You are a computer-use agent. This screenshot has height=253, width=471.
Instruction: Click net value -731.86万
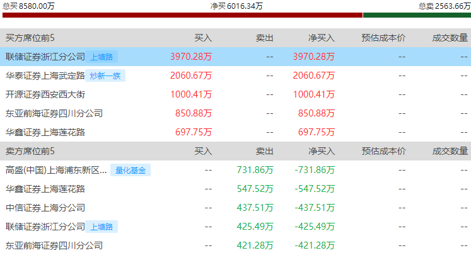coord(315,170)
